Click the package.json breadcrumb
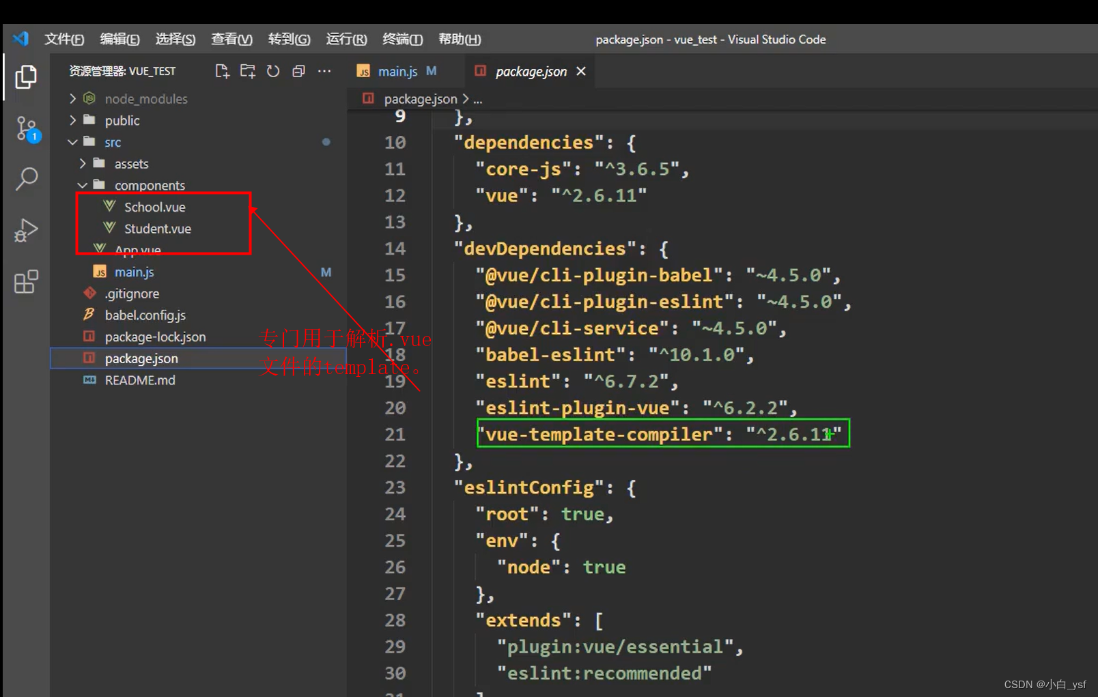Viewport: 1098px width, 697px height. click(421, 99)
